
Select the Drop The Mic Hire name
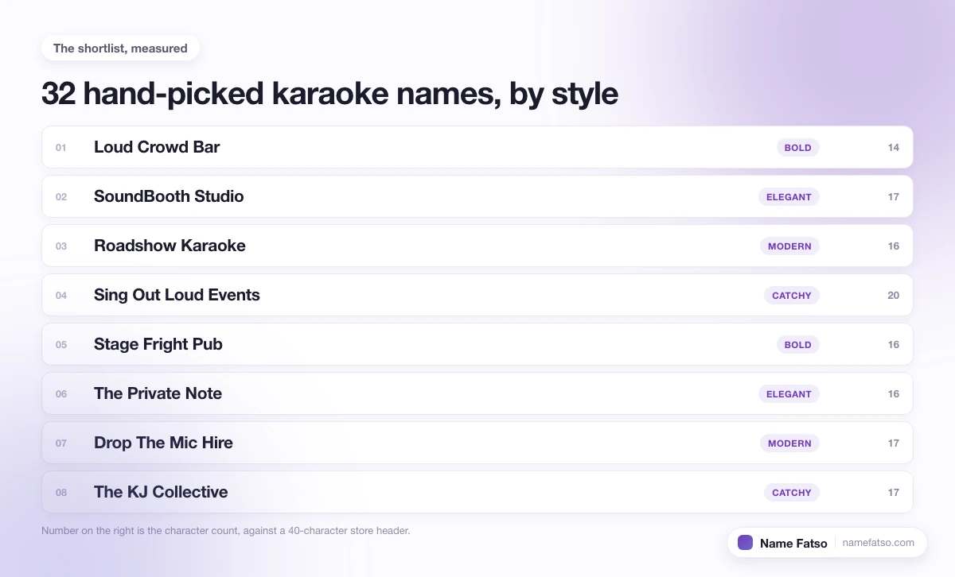163,443
